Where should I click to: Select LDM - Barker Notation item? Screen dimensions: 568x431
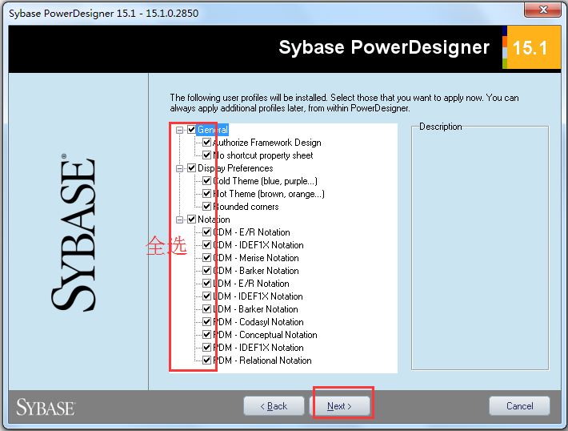click(255, 309)
